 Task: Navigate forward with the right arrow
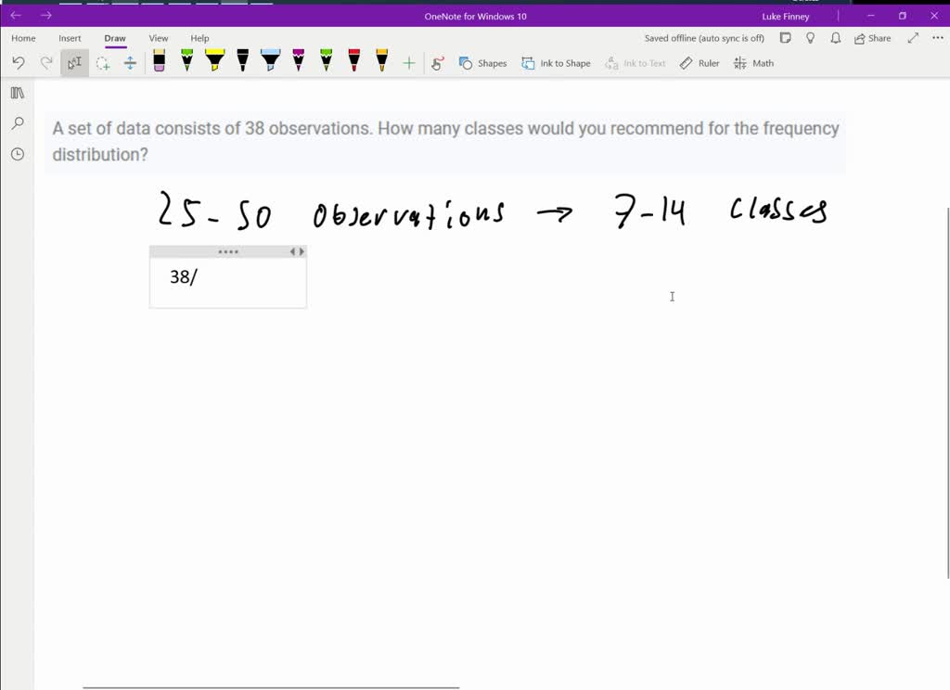(46, 15)
